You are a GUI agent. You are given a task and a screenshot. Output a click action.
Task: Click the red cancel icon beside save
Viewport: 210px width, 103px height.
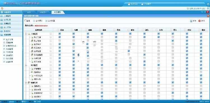[199, 21]
